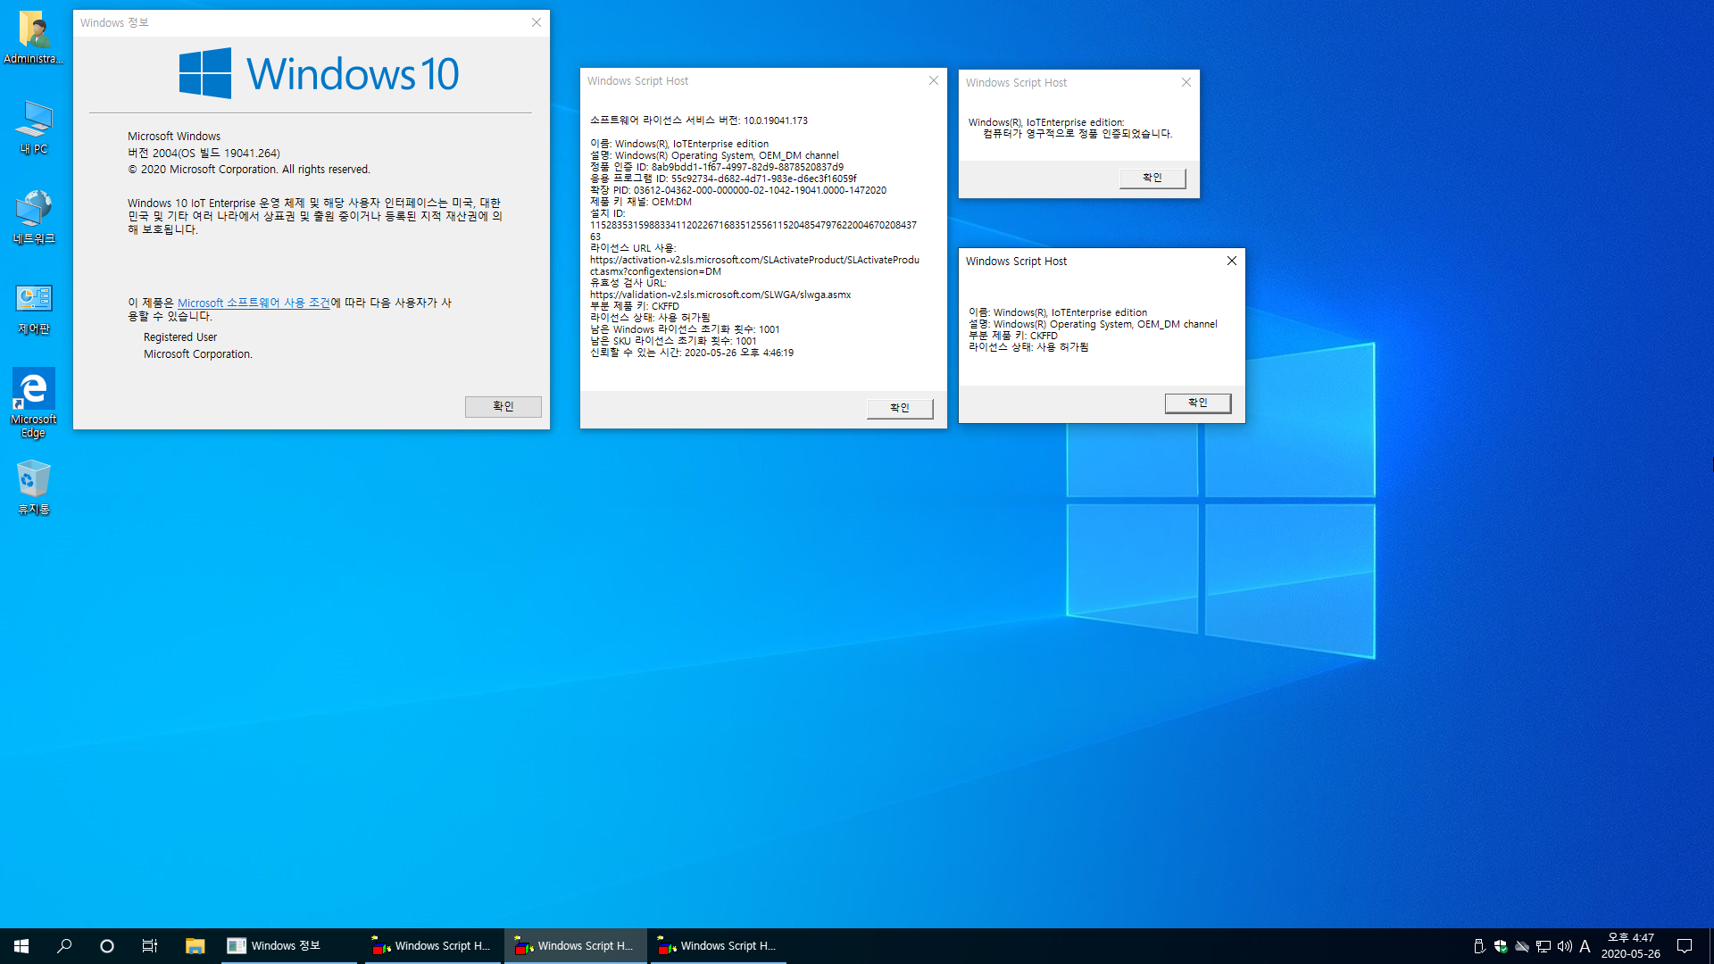Open the 내 PC desktop icon
This screenshot has width=1714, height=964.
pyautogui.click(x=34, y=128)
